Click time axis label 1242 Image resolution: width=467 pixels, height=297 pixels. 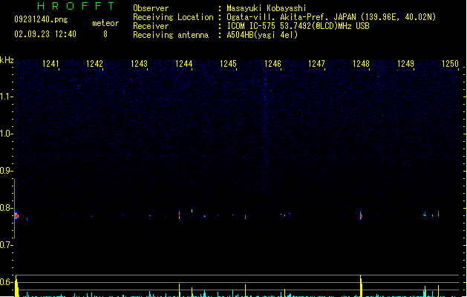tap(94, 64)
